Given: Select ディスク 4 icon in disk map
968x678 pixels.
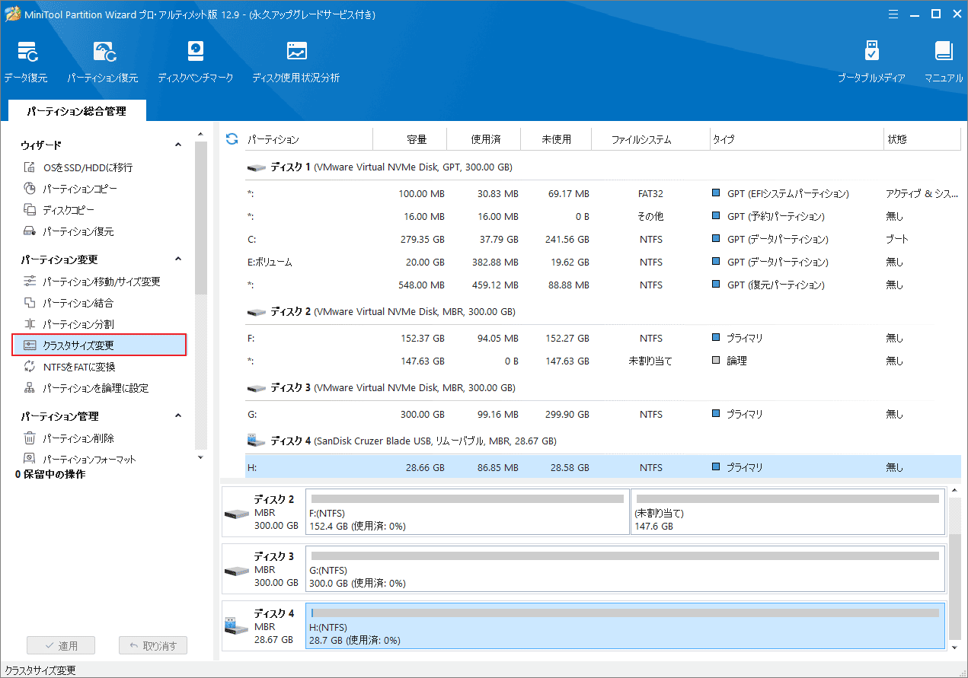Looking at the screenshot, I should (x=235, y=625).
